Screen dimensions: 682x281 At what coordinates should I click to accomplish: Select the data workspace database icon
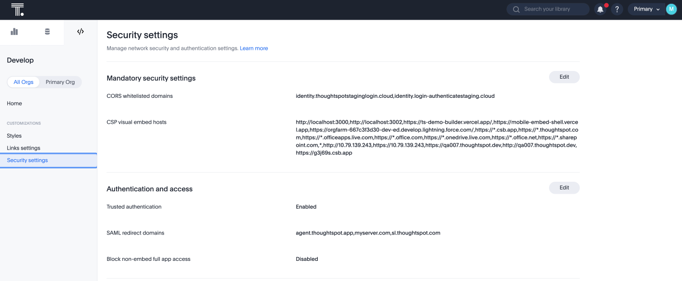click(47, 31)
